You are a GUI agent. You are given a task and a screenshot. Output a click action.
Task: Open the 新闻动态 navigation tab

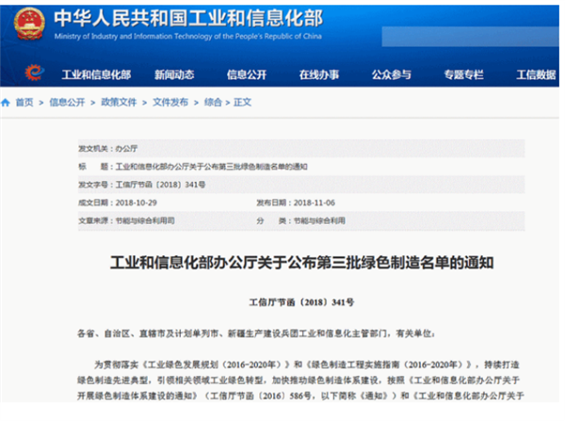click(x=174, y=74)
